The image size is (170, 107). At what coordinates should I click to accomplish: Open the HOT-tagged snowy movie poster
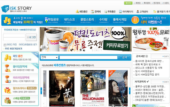pyautogui.click(x=118, y=88)
